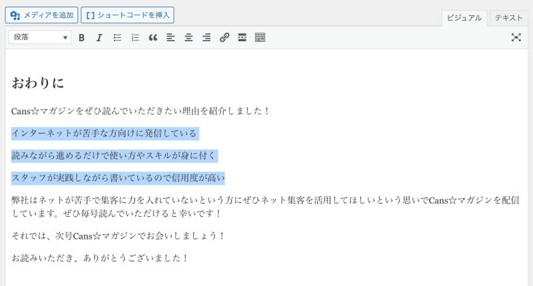The image size is (533, 286).
Task: Enter distraction-free fullscreen mode
Action: (x=516, y=38)
